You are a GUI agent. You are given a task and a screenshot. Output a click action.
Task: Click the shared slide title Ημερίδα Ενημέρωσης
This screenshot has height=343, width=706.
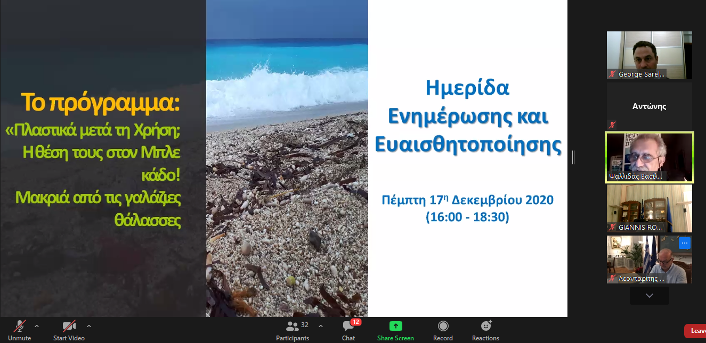coord(467,116)
